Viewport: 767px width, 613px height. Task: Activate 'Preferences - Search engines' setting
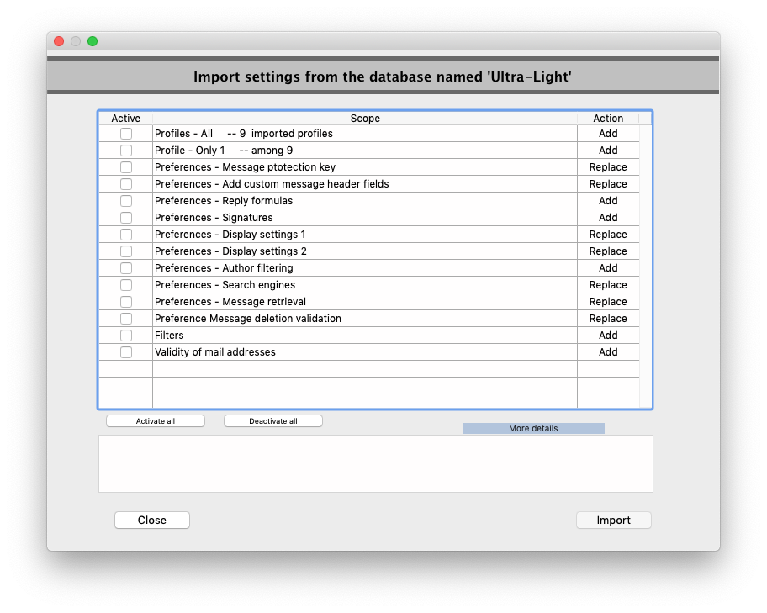126,284
